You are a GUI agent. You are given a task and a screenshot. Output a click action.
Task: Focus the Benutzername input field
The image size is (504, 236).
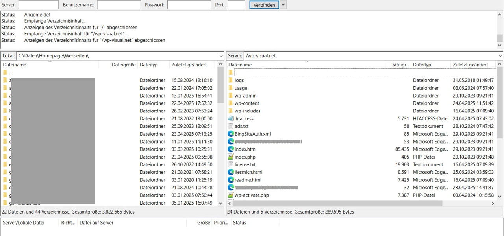(119, 5)
